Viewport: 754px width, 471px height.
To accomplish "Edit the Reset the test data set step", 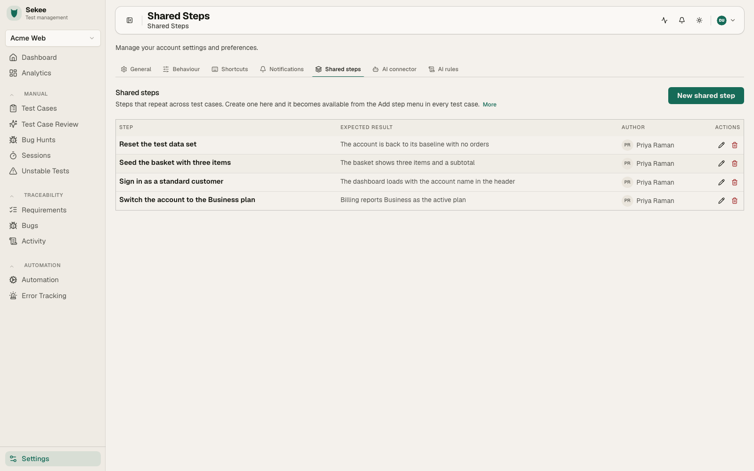I will click(x=721, y=145).
